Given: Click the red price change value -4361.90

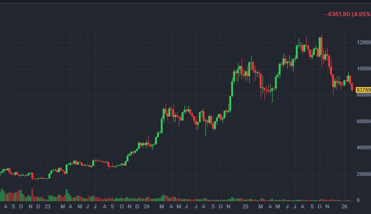Looking at the screenshot, I should 337,14.
